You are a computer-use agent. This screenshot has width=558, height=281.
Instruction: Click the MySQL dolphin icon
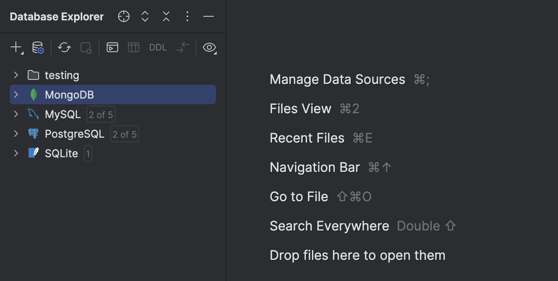click(x=33, y=114)
